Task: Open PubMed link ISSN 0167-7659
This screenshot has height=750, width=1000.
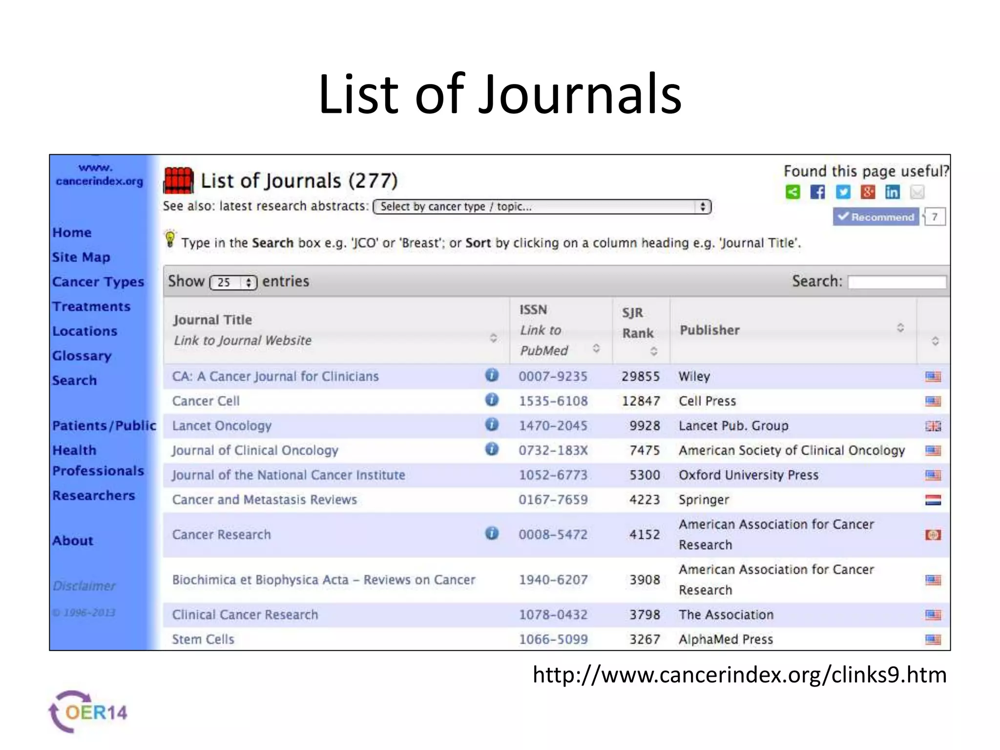Action: point(553,500)
